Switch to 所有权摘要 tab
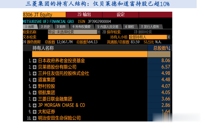Viewport: 201px width, 124px height. pyautogui.click(x=82, y=27)
